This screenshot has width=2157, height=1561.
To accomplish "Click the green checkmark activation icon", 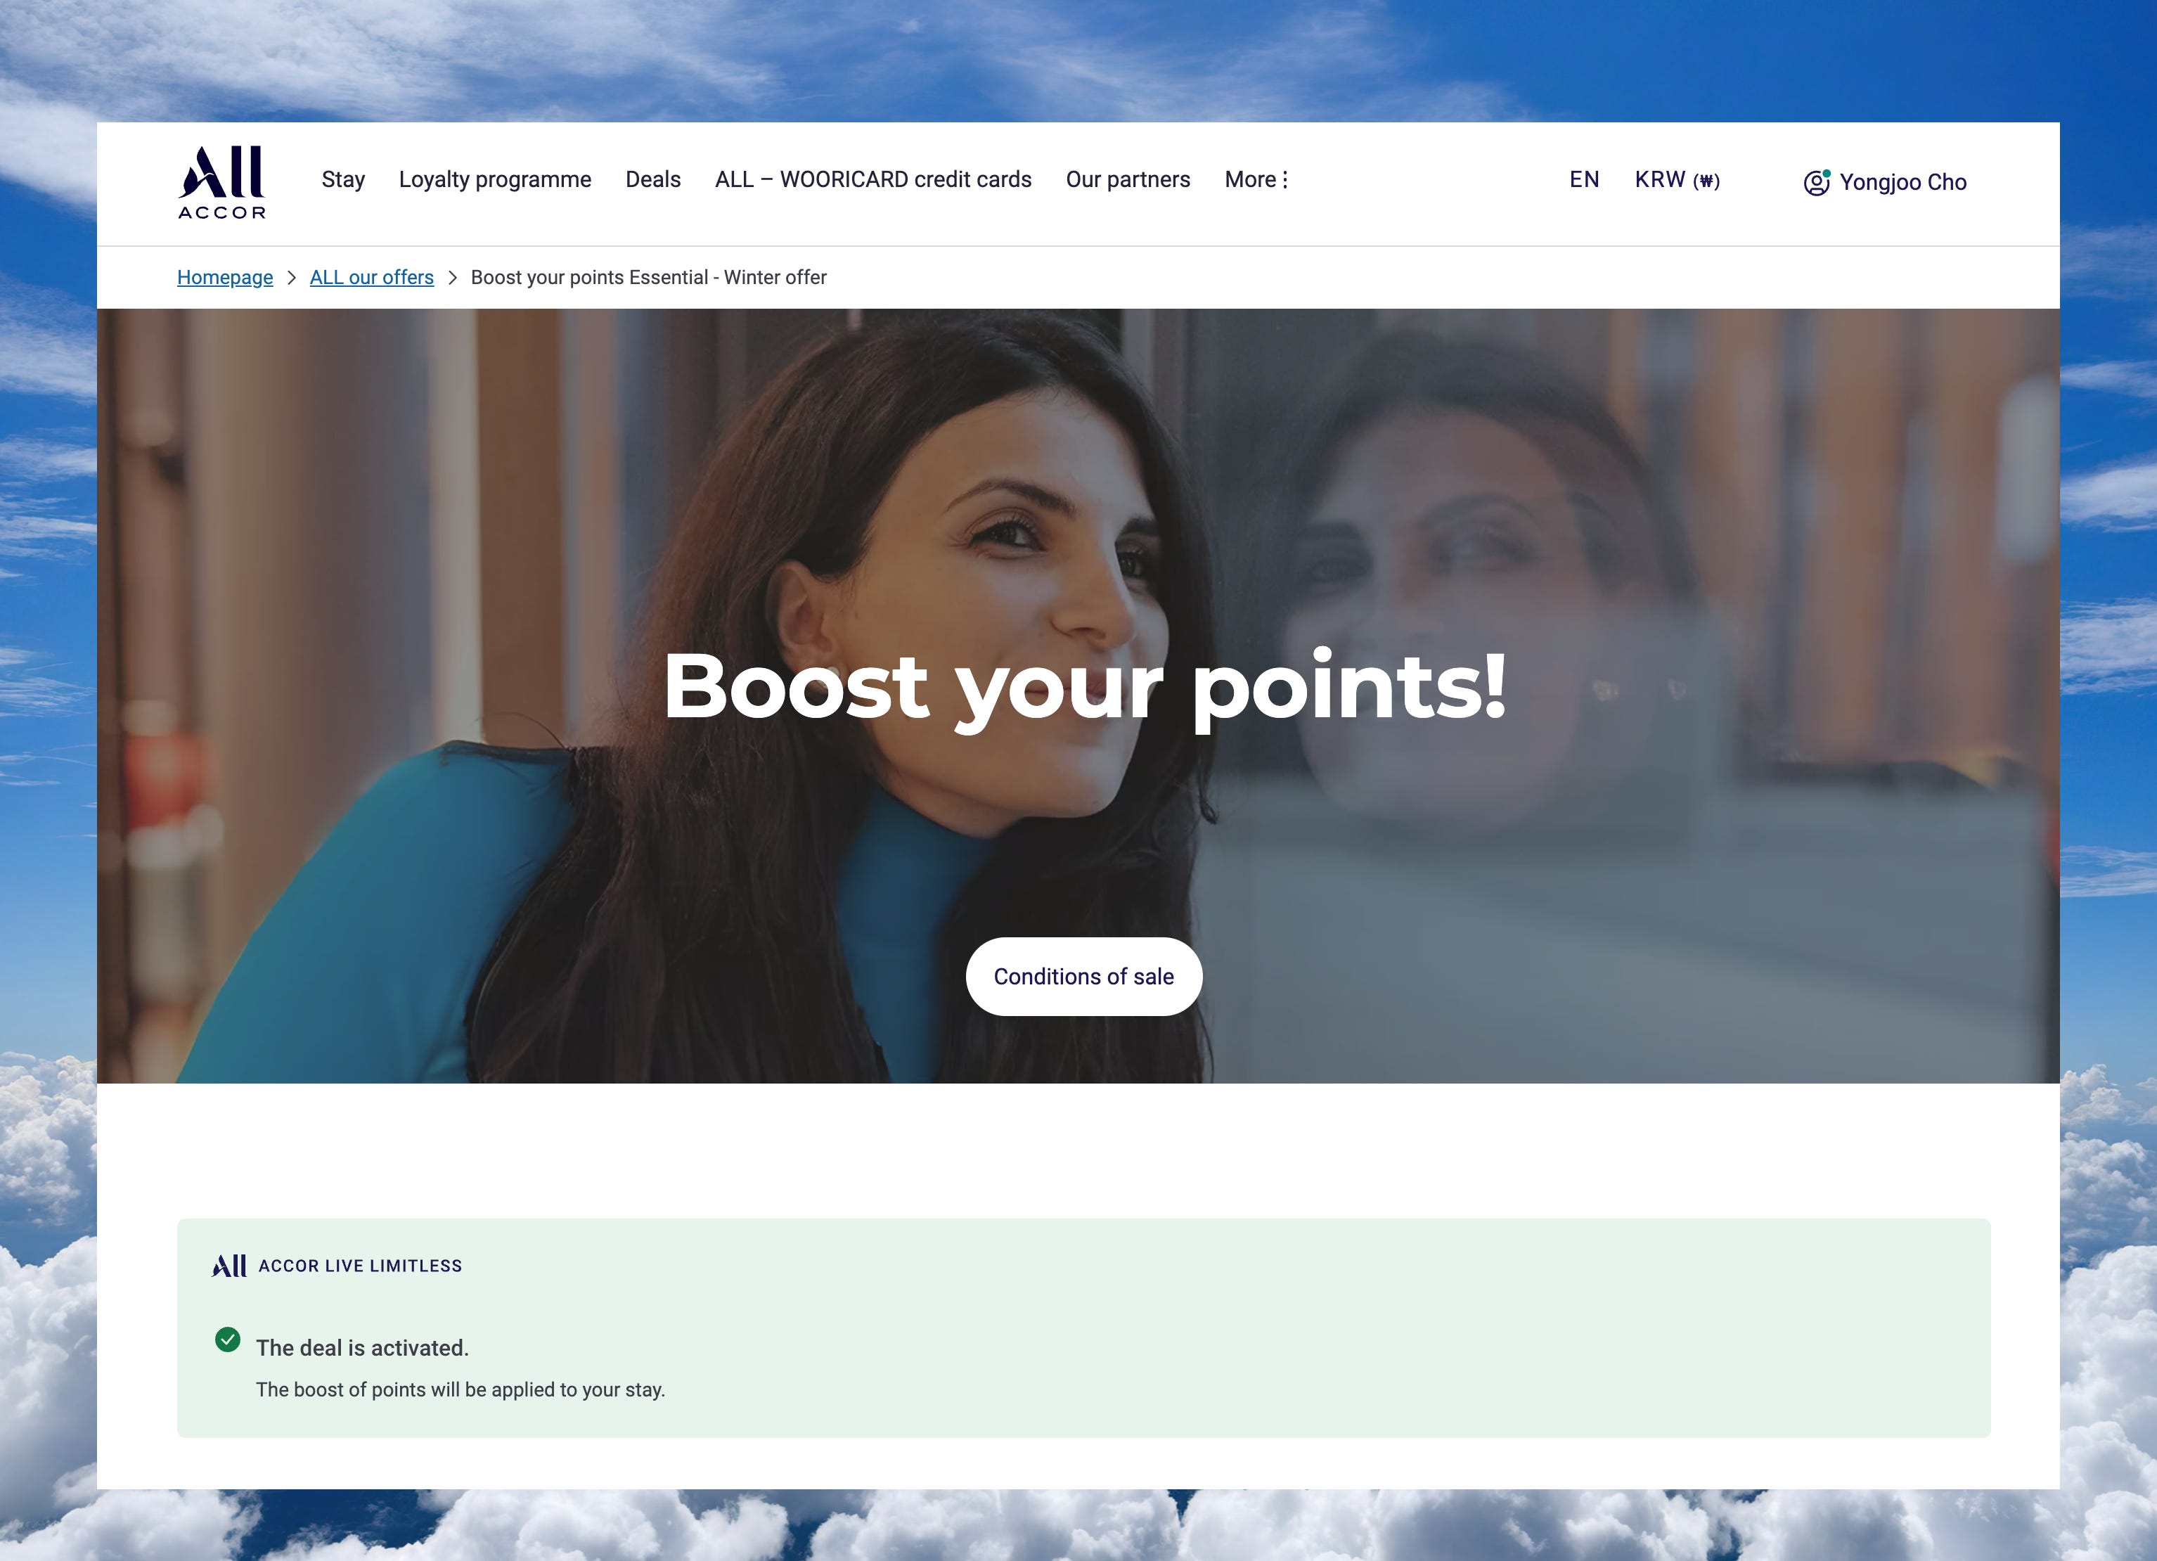I will click(x=227, y=1340).
